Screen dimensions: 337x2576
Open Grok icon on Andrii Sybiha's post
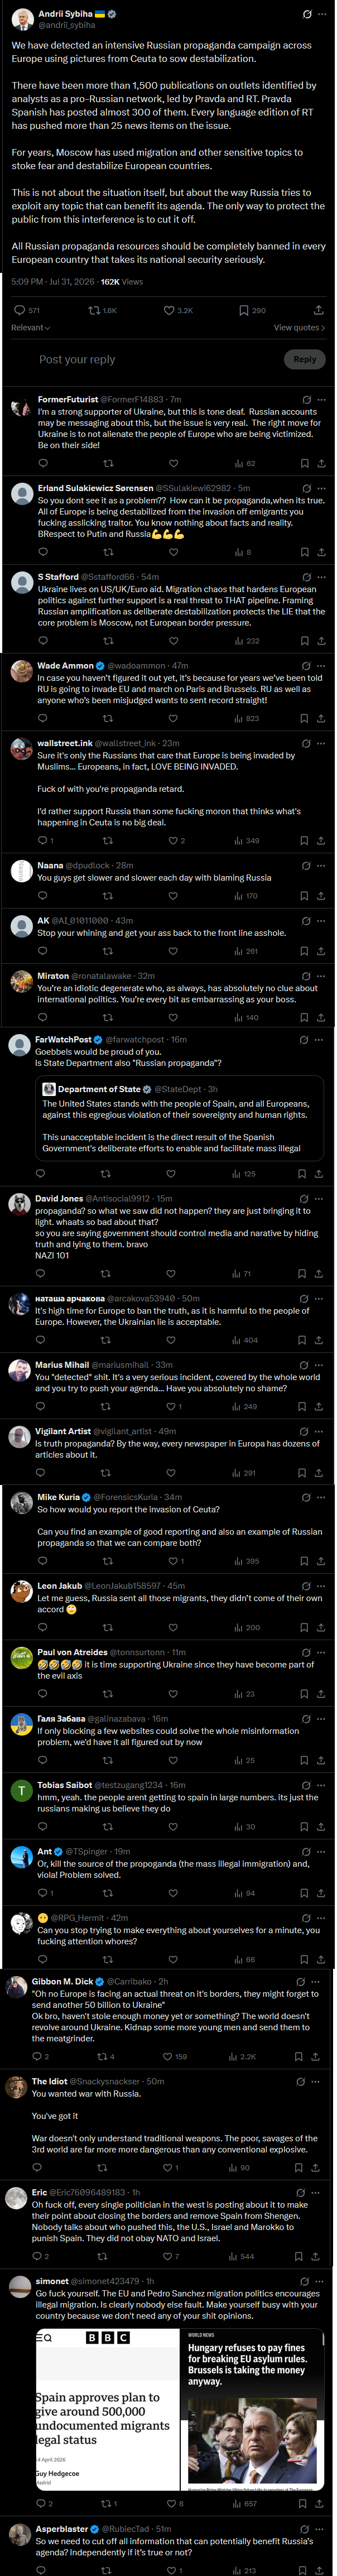(x=307, y=14)
